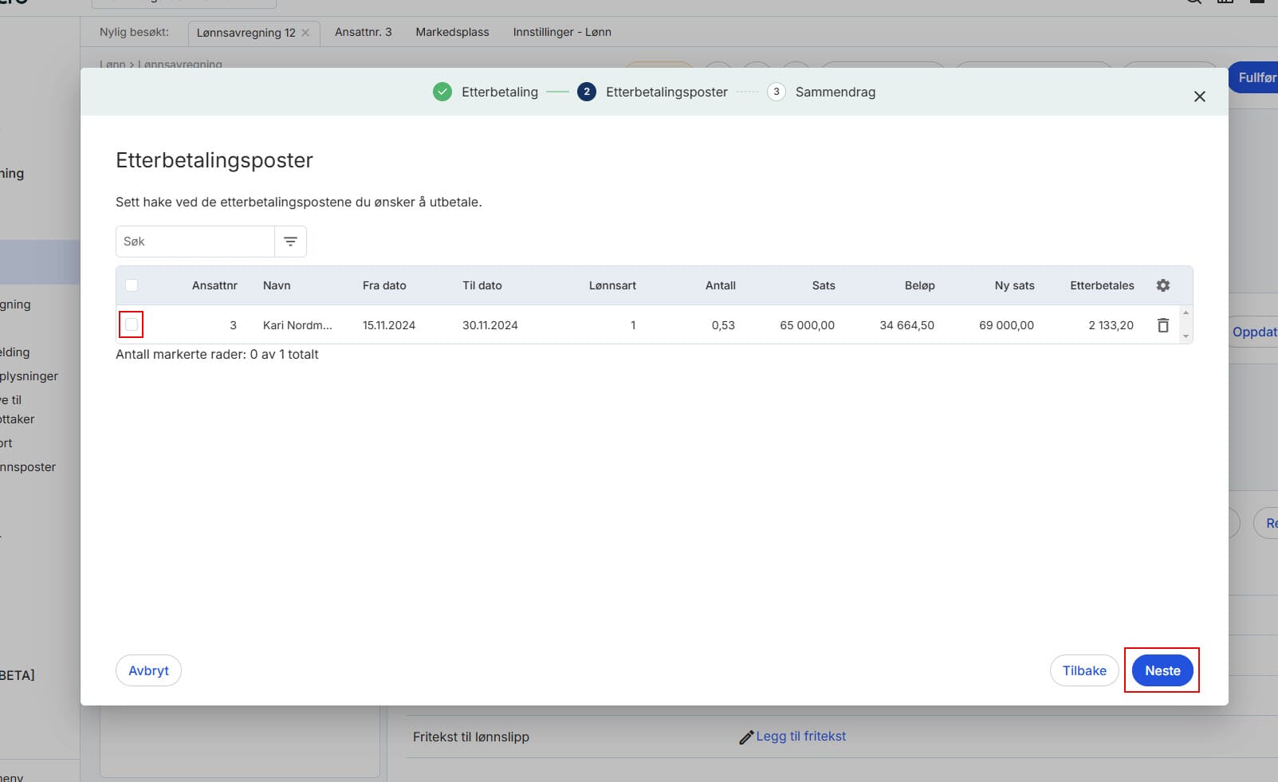Click the 2 133,20 Etterbetales value

click(1111, 325)
